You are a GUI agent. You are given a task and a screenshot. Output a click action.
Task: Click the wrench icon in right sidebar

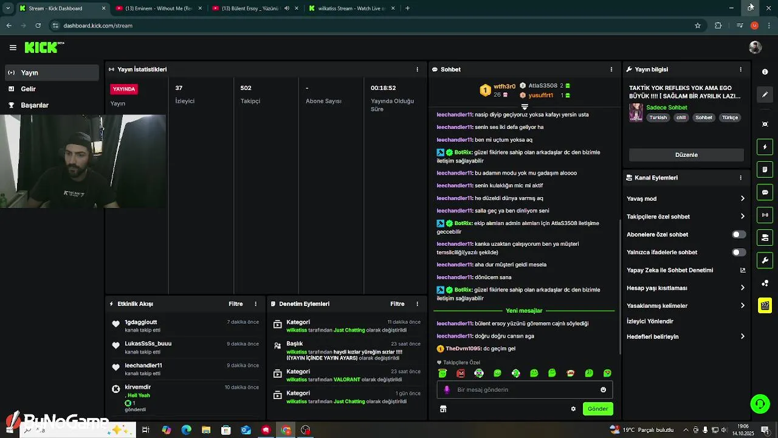pos(765,260)
